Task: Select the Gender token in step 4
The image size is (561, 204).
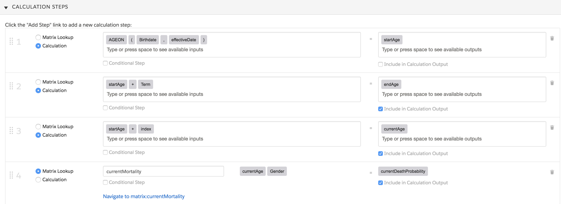Action: 277,171
